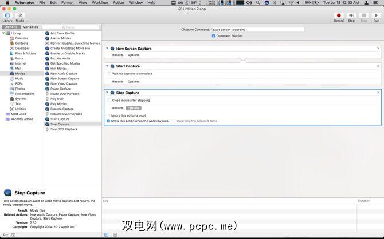
Task: Click the action search field
Action: pyautogui.click(x=70, y=27)
